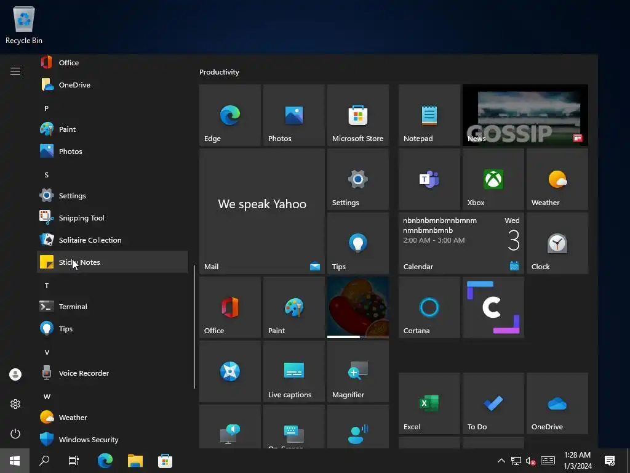Open the Live captions tile
This screenshot has width=630, height=473.
(x=293, y=371)
